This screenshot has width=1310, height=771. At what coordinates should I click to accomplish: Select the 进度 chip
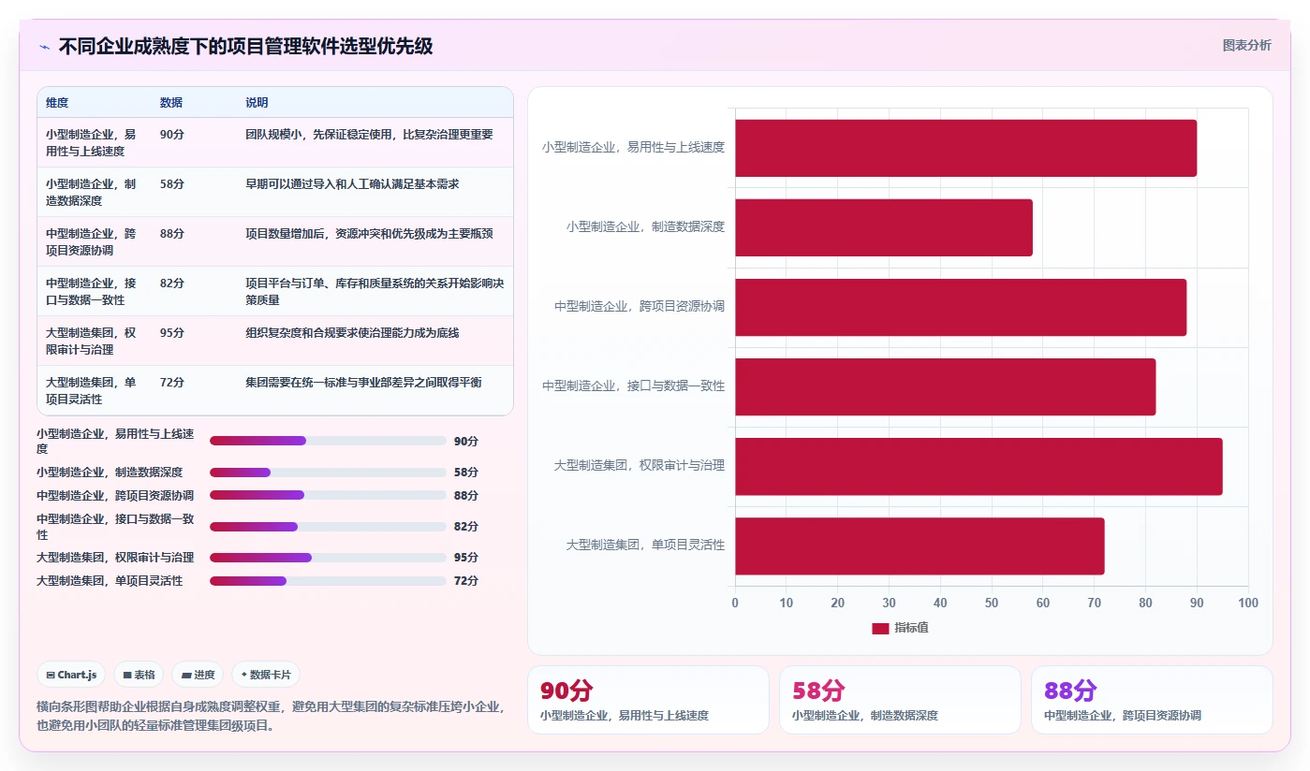pyautogui.click(x=198, y=675)
